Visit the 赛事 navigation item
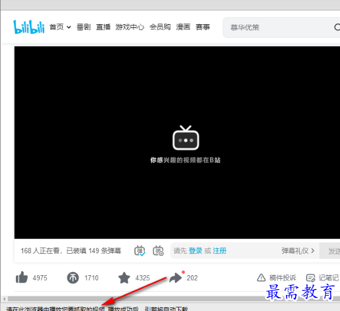Screen dimensions: 340x311 point(203,27)
